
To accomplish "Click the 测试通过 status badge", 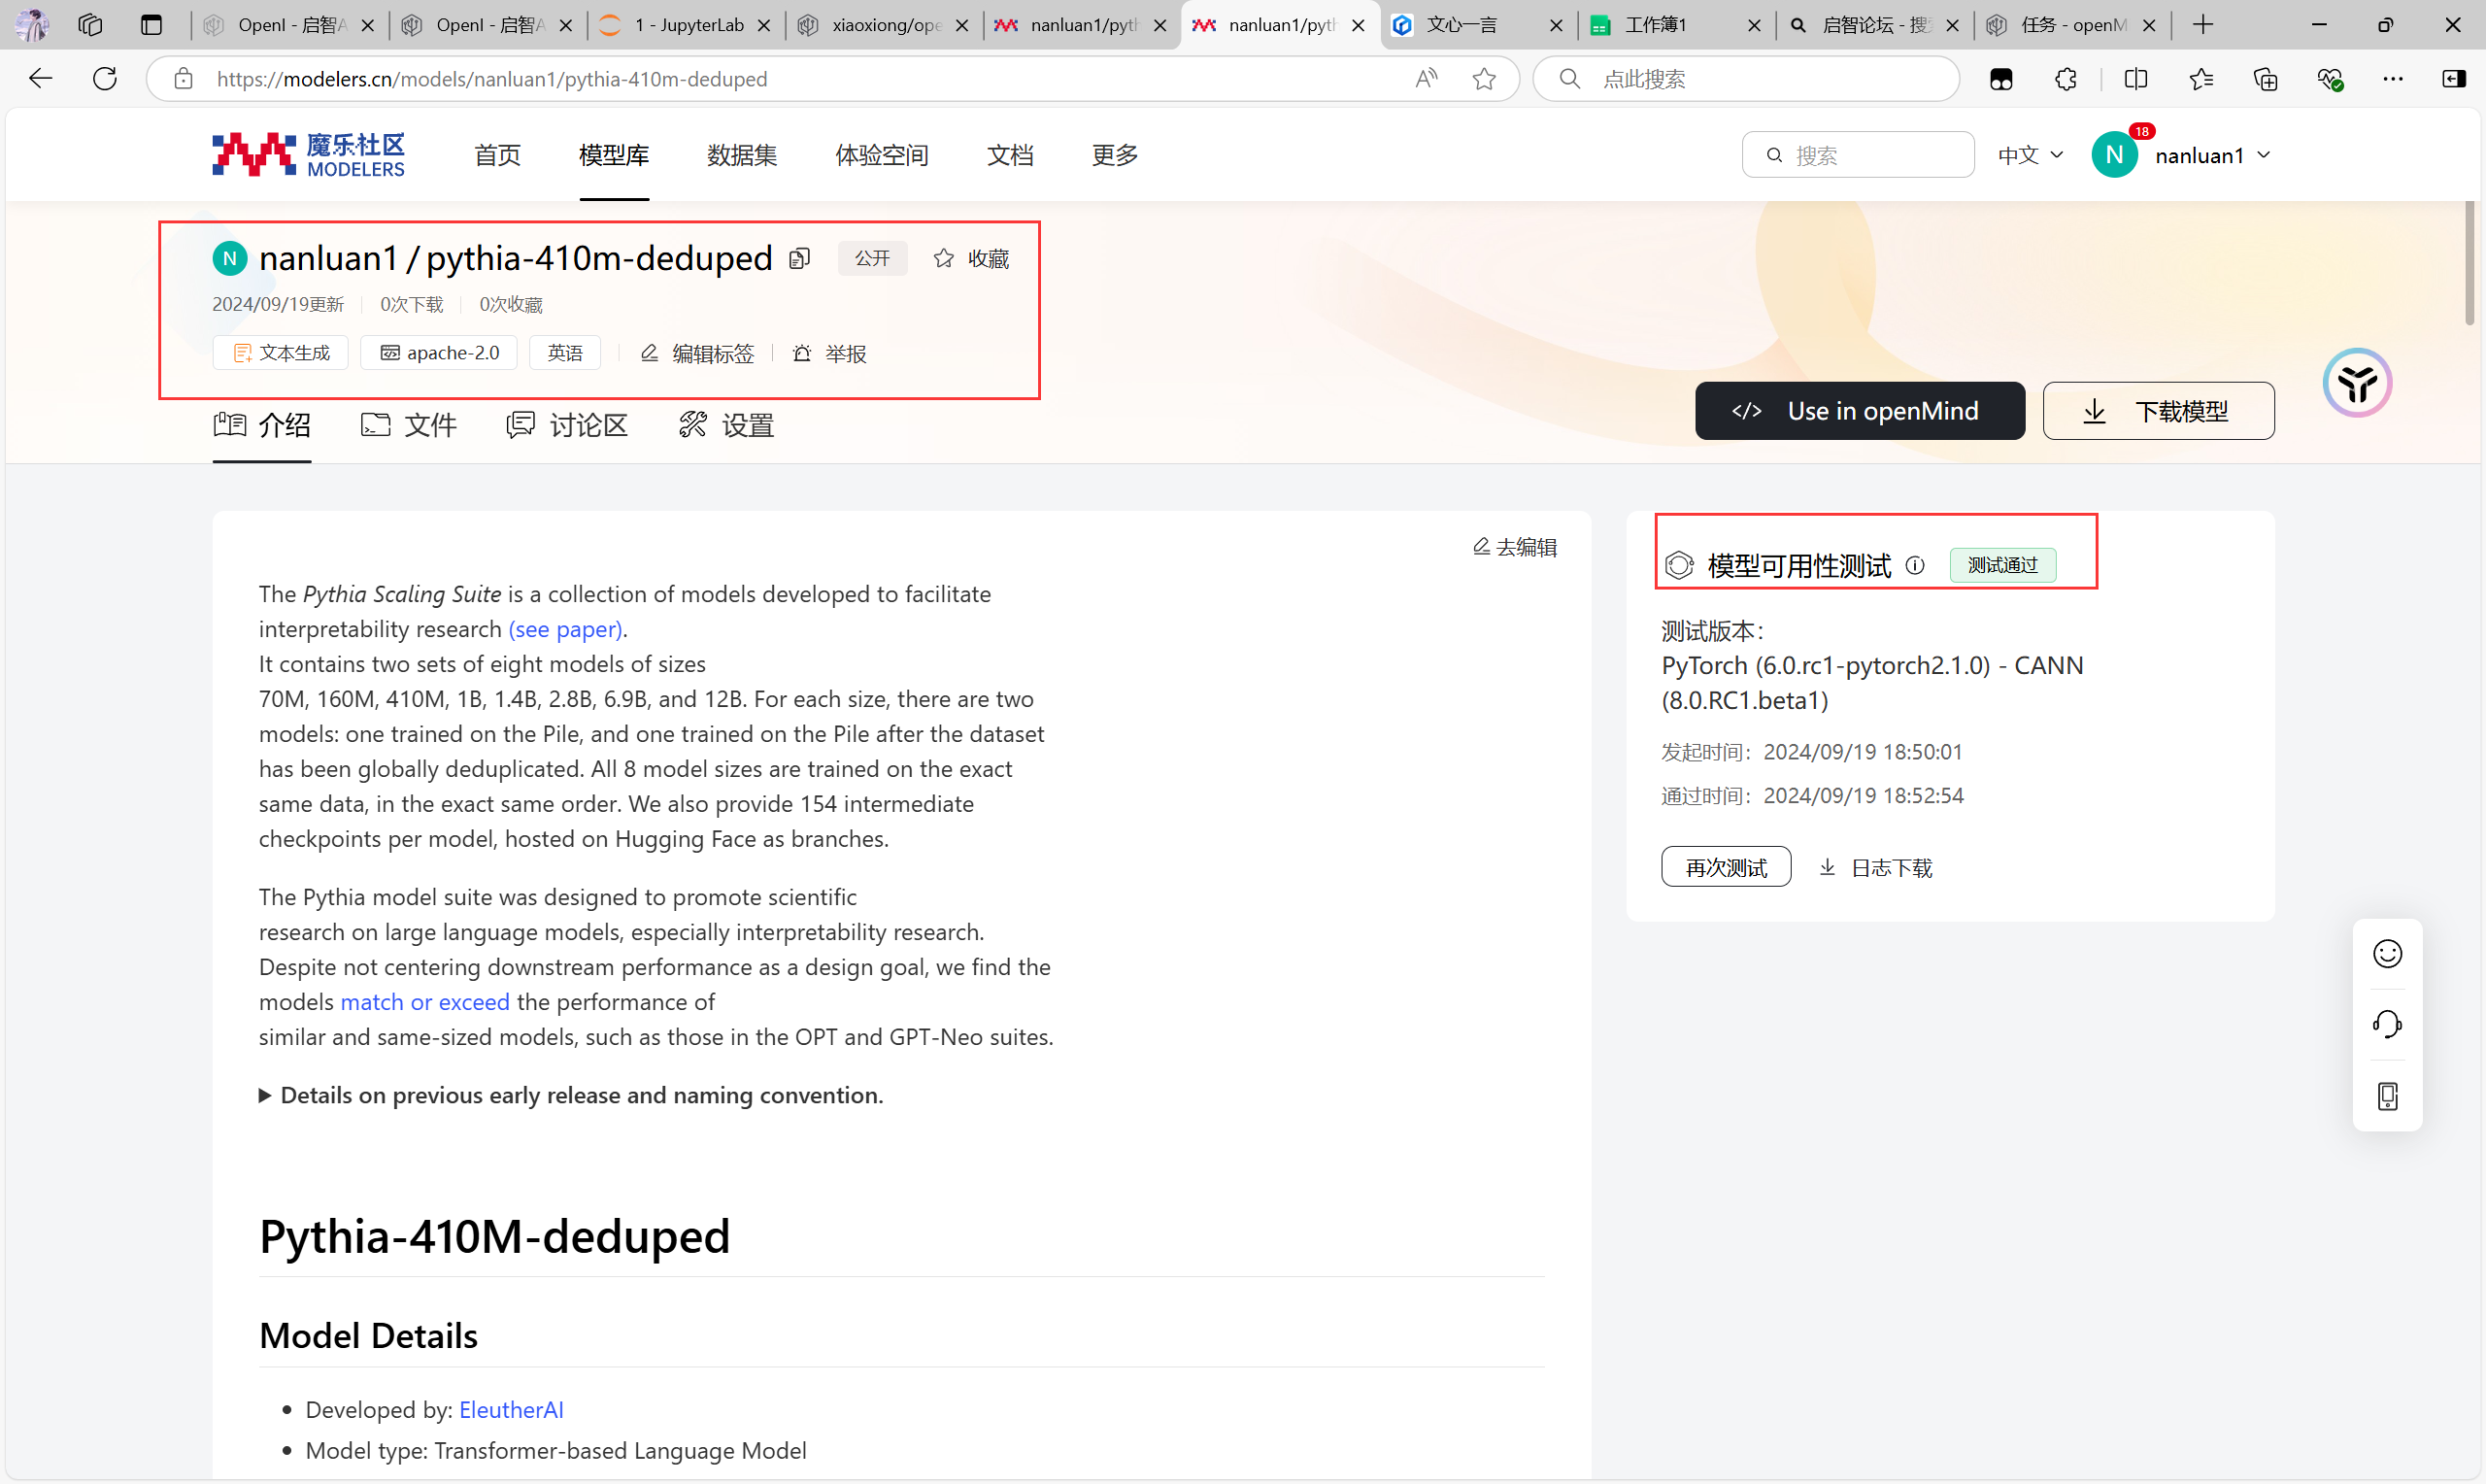I will [x=2002, y=565].
